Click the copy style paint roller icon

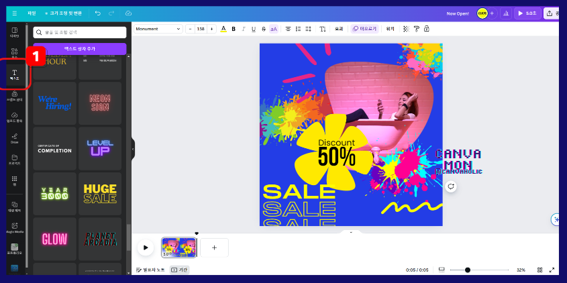click(x=416, y=29)
